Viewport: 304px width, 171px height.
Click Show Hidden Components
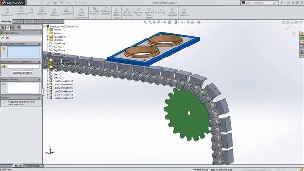[x=81, y=13]
